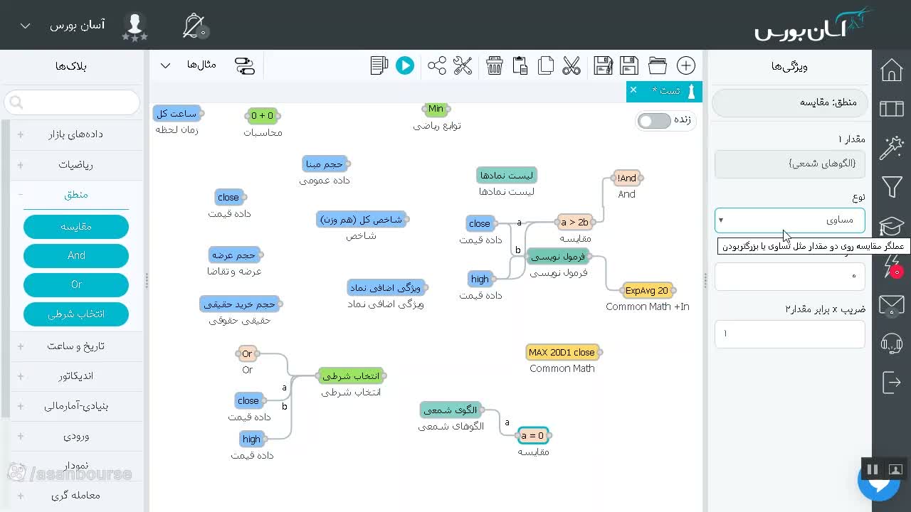Image resolution: width=911 pixels, height=512 pixels.
Task: Click the share icon in toolbar
Action: [x=437, y=65]
